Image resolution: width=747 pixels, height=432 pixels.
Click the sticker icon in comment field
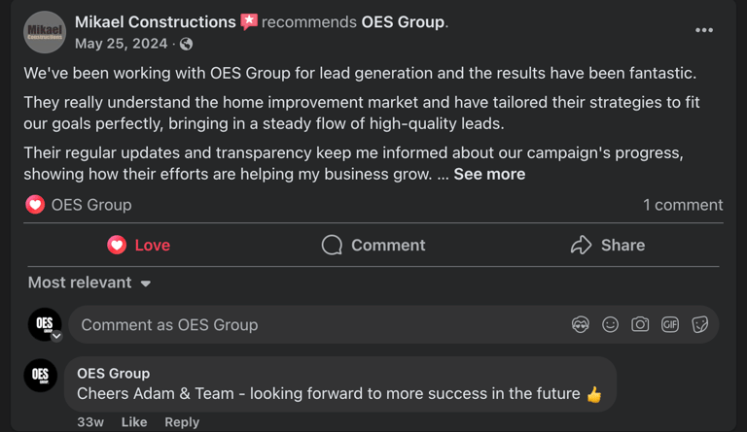click(x=700, y=325)
